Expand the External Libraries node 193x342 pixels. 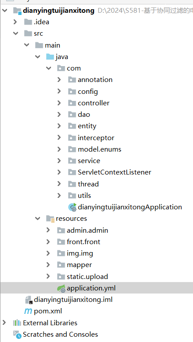(4, 323)
